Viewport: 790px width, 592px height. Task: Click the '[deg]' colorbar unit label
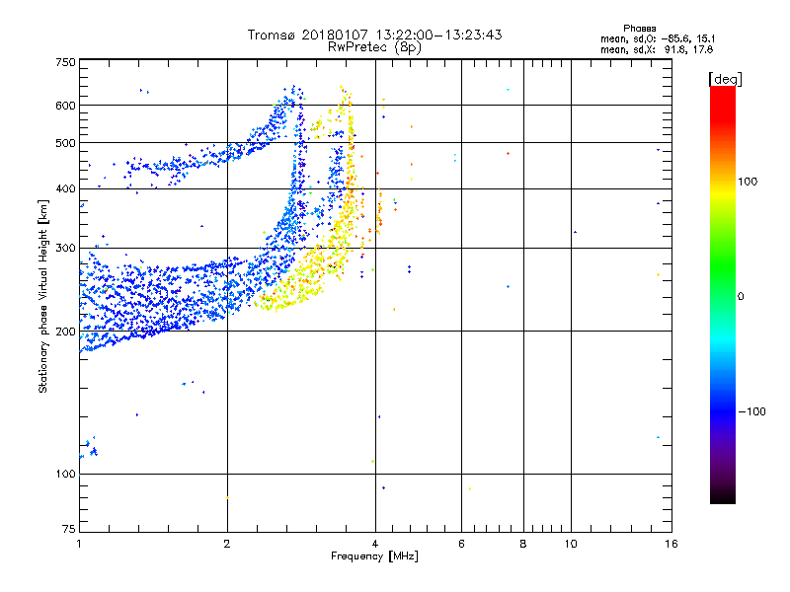coord(725,79)
